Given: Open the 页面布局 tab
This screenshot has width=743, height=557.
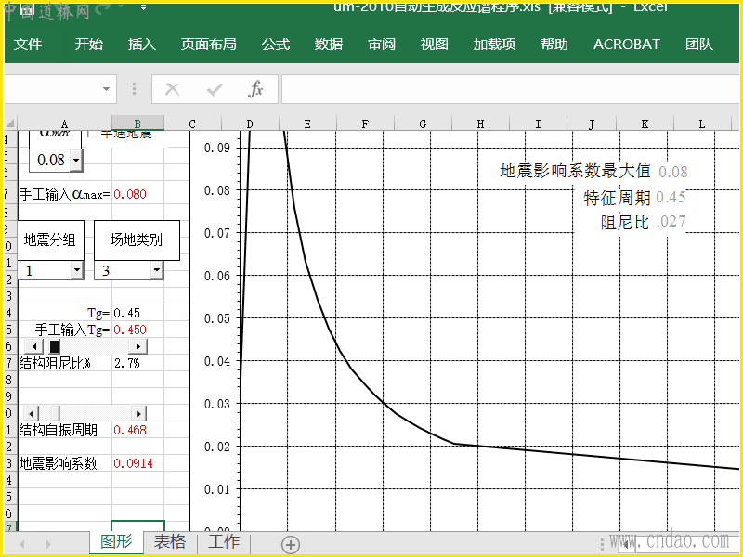Looking at the screenshot, I should (x=208, y=44).
